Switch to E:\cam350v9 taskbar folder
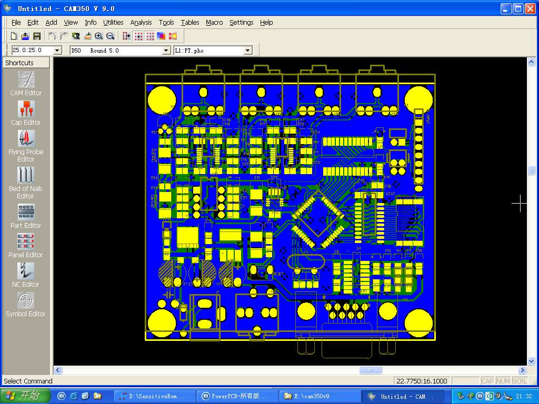Viewport: 539px width, 404px height. [x=320, y=397]
